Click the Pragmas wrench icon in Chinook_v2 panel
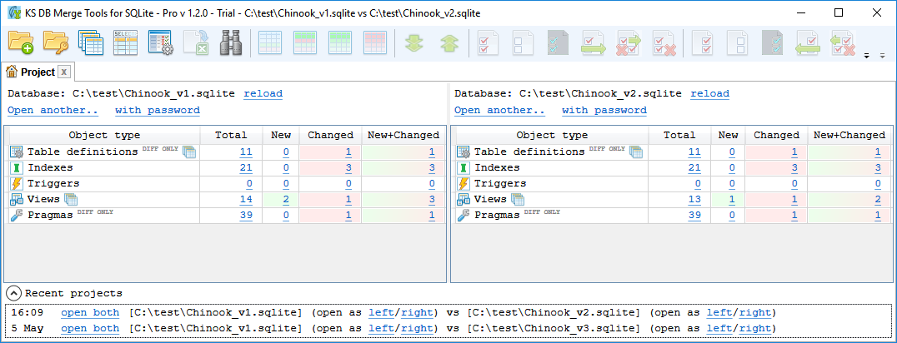 pyautogui.click(x=464, y=216)
